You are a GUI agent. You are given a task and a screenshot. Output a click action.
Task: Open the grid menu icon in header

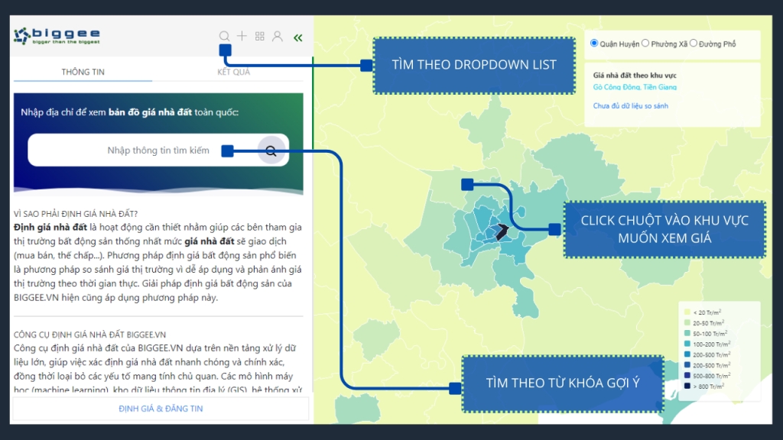click(x=260, y=36)
